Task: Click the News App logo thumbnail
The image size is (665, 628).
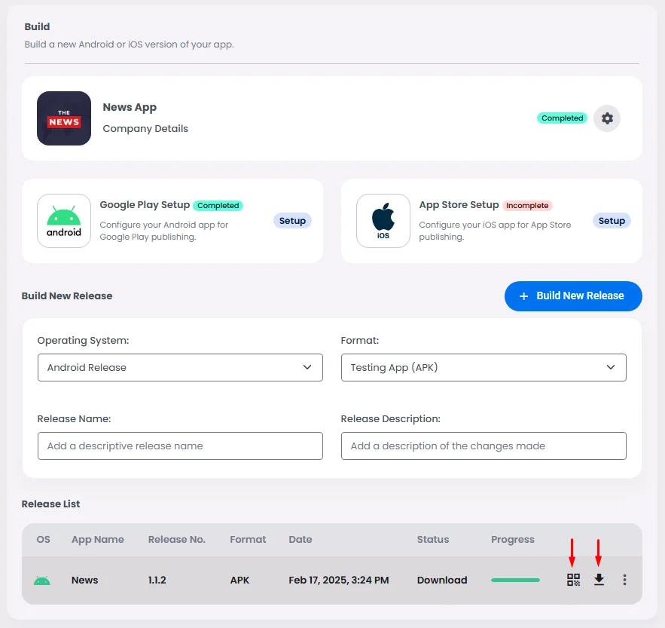Action: tap(64, 118)
